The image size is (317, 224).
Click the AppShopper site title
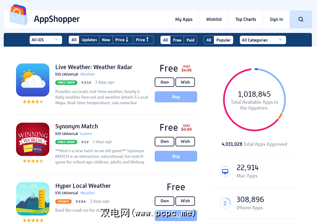[57, 19]
